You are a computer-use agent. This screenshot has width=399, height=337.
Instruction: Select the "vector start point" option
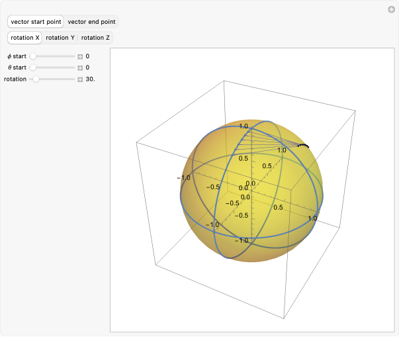(x=36, y=22)
